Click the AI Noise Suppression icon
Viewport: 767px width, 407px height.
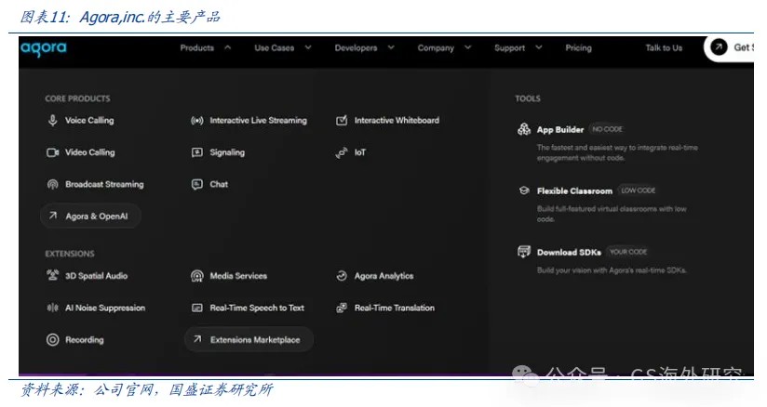(x=52, y=308)
